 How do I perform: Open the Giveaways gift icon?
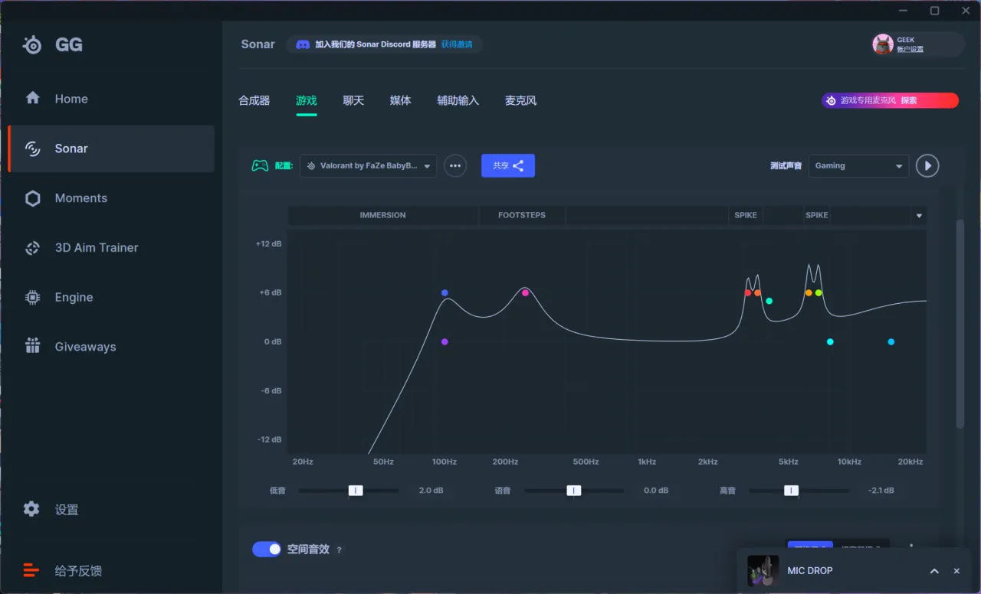pos(32,346)
